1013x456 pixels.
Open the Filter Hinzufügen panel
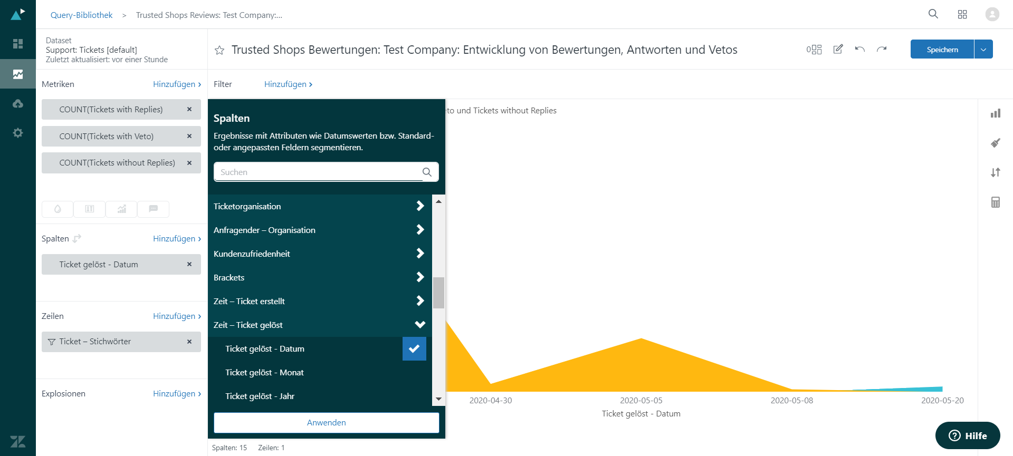point(288,84)
